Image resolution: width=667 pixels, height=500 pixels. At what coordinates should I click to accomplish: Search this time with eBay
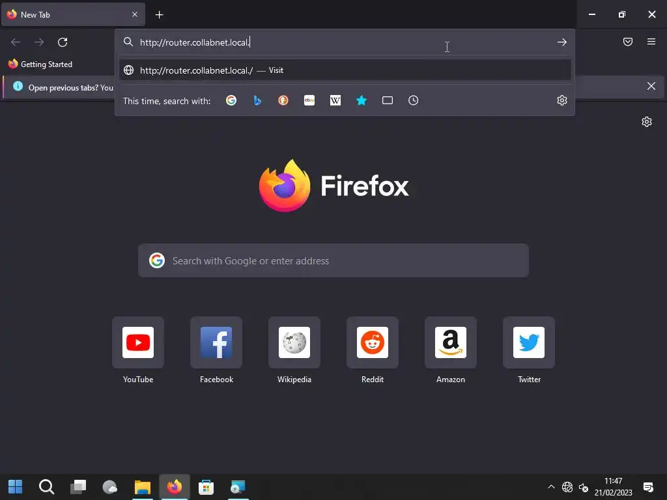click(x=309, y=100)
